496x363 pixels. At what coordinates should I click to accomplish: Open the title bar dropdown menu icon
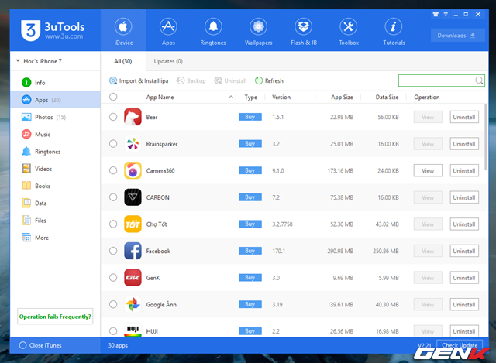446,14
